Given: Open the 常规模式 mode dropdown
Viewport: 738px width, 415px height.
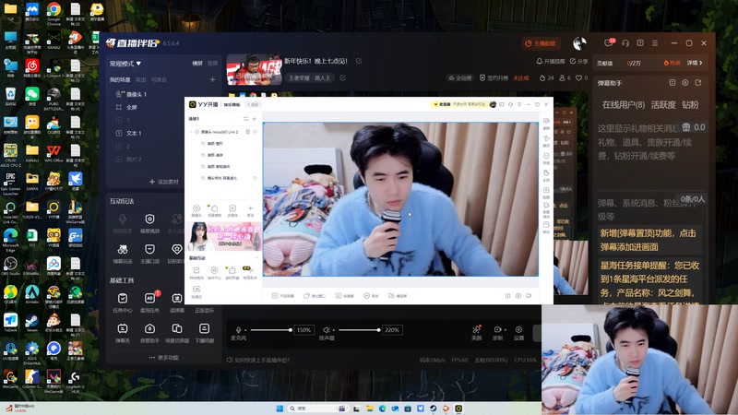Looking at the screenshot, I should [125, 63].
